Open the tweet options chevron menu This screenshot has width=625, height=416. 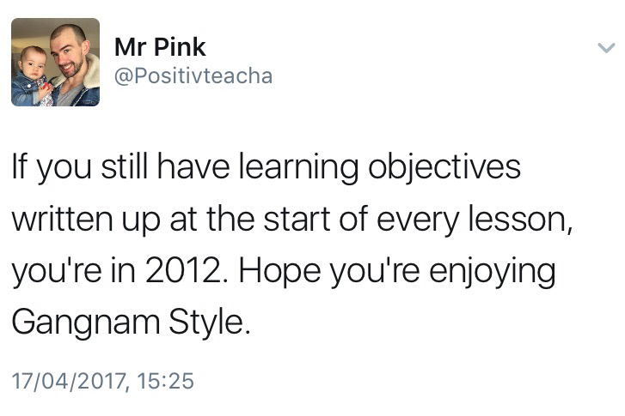[x=605, y=50]
